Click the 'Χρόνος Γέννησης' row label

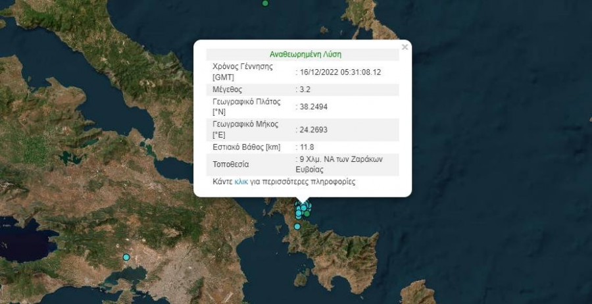click(243, 67)
